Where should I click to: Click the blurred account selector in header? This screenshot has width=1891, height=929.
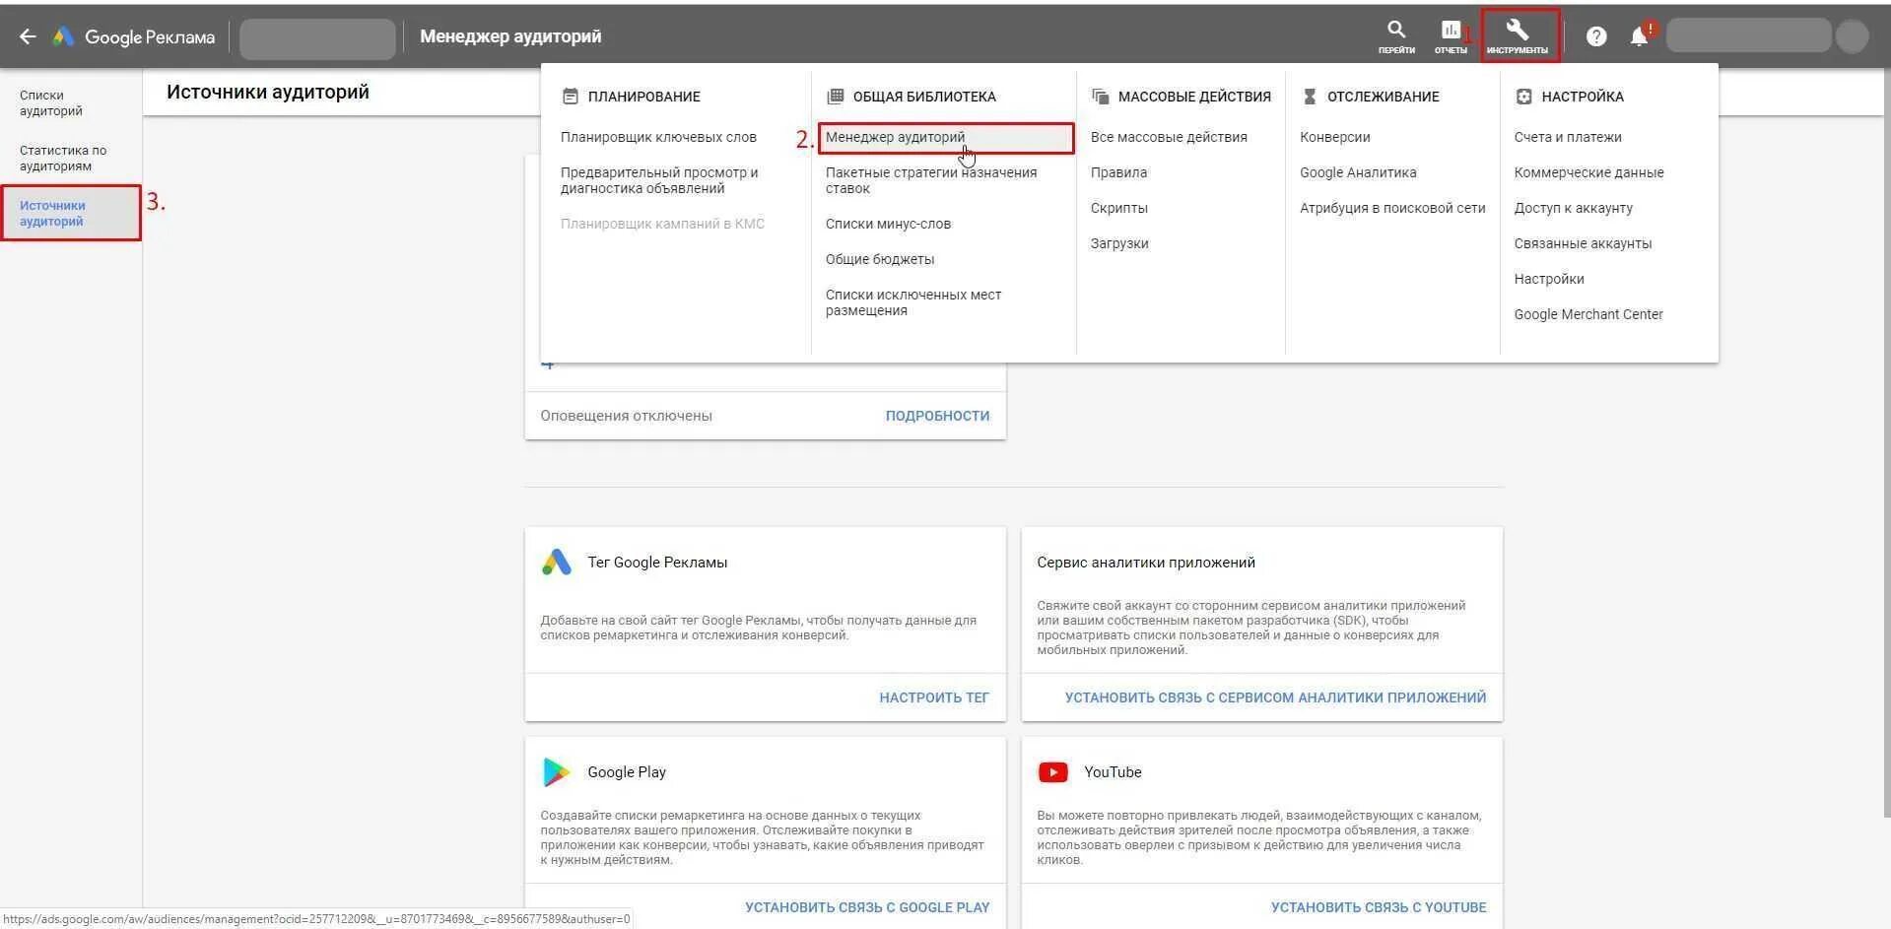317,37
